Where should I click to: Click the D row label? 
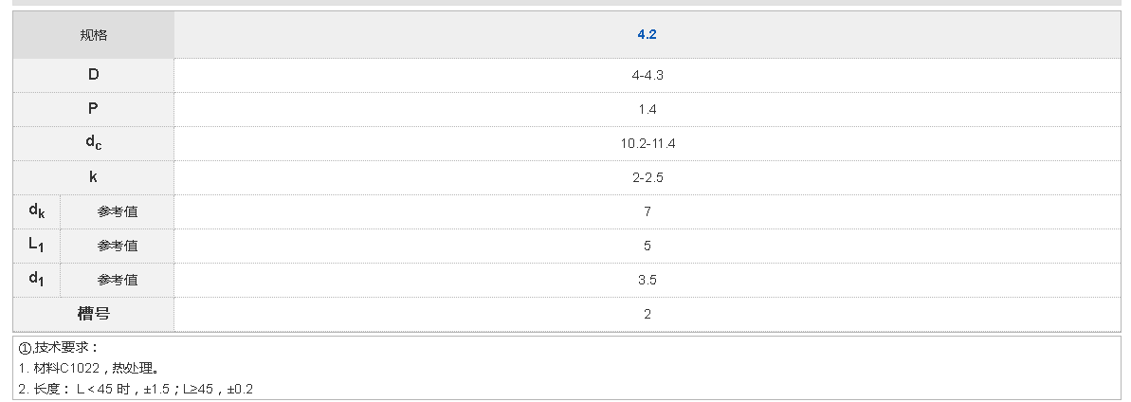point(93,75)
